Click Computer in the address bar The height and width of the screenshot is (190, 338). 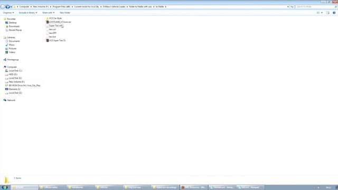[x=24, y=7]
